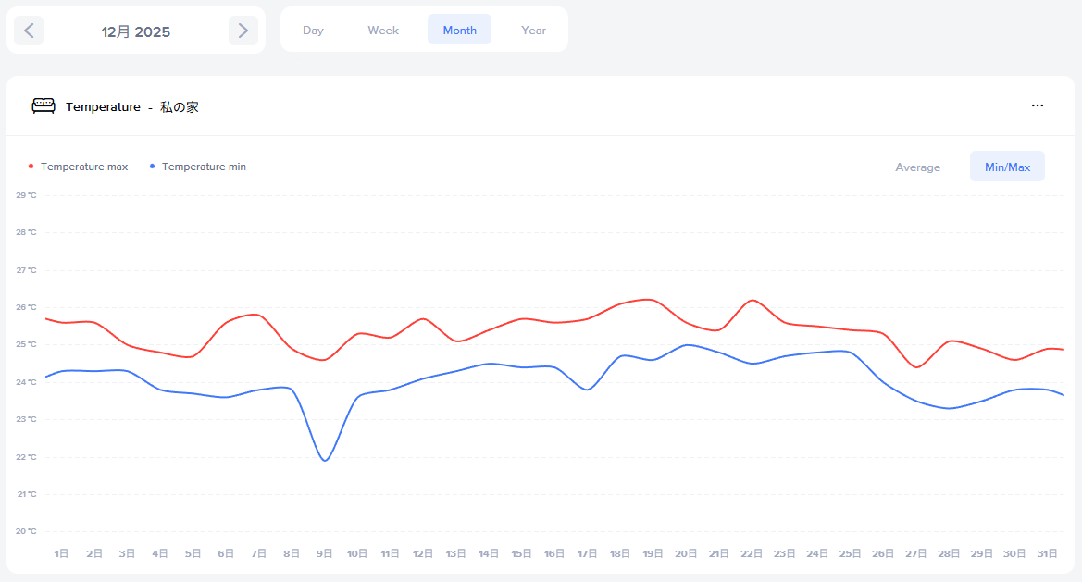Viewport: 1082px width, 582px height.
Task: Toggle the Temperature min series label
Action: [204, 167]
